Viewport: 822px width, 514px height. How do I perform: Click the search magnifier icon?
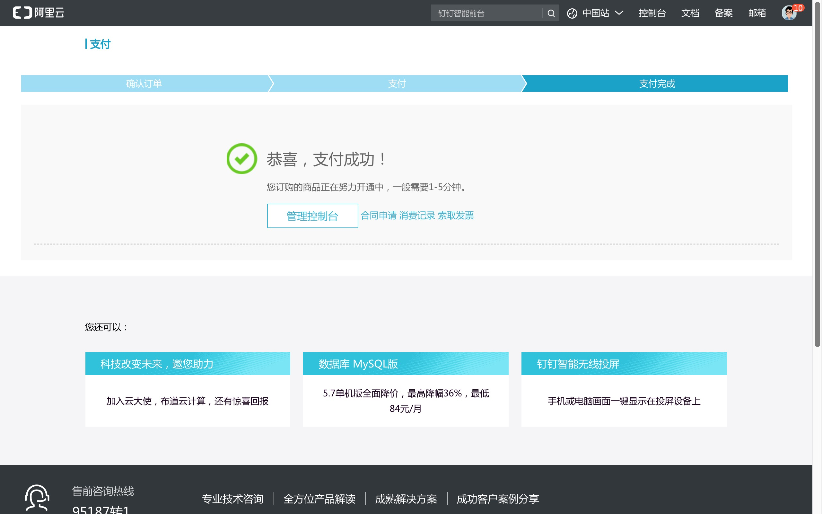point(551,13)
